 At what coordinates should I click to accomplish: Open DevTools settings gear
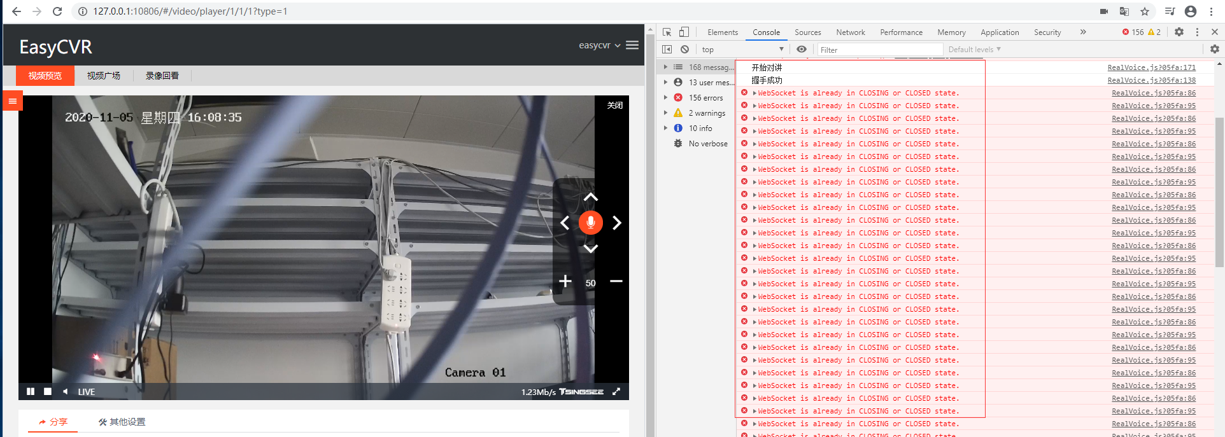pos(1179,32)
